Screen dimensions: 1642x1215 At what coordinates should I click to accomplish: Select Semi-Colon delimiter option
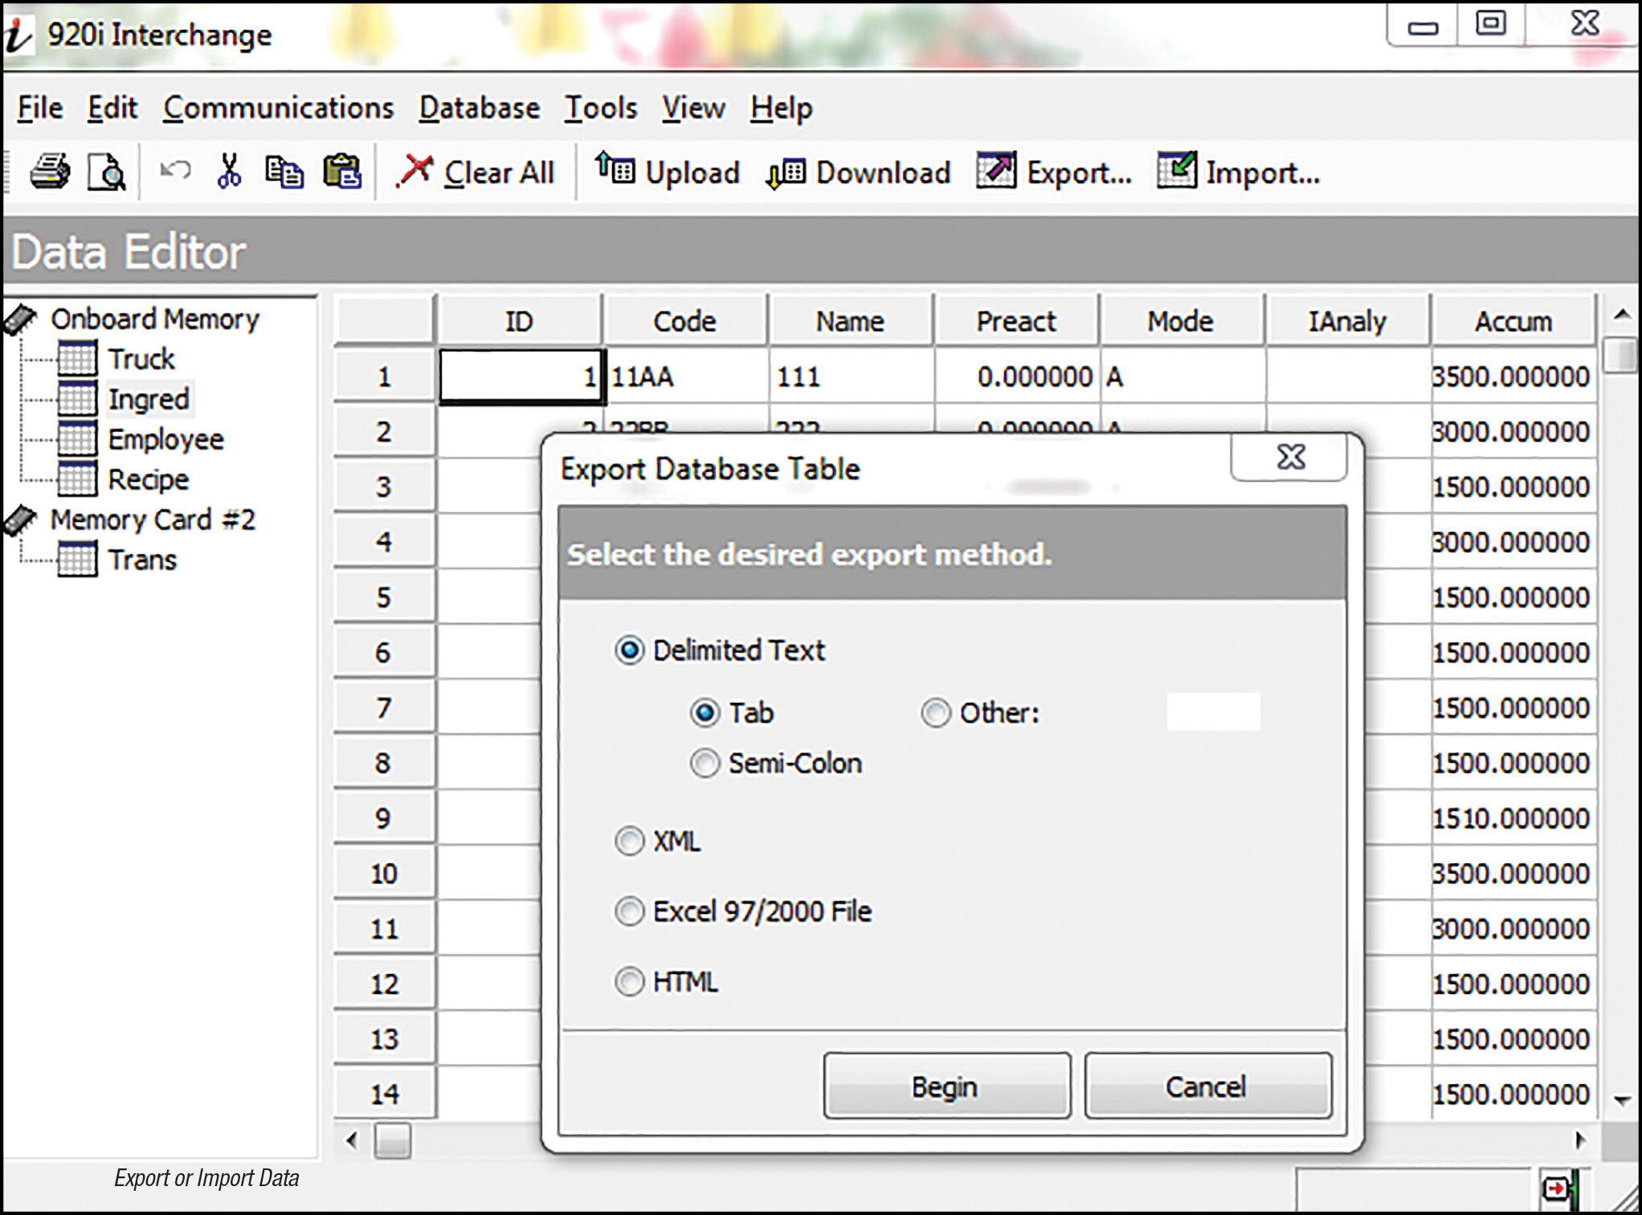pyautogui.click(x=705, y=763)
